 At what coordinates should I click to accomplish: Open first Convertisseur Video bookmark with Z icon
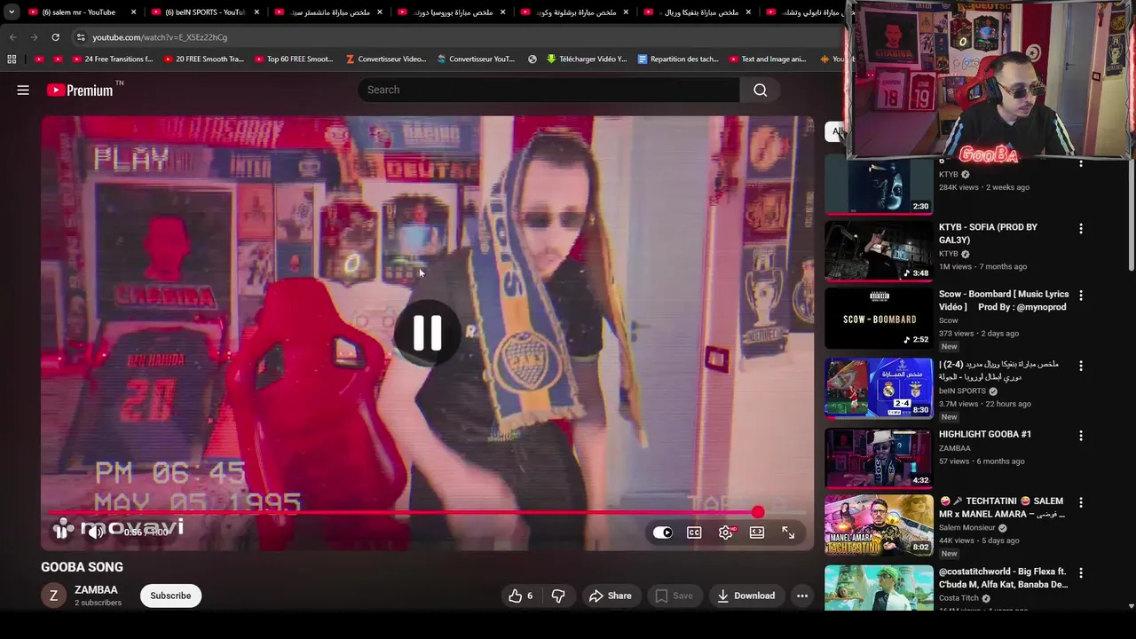click(x=386, y=59)
